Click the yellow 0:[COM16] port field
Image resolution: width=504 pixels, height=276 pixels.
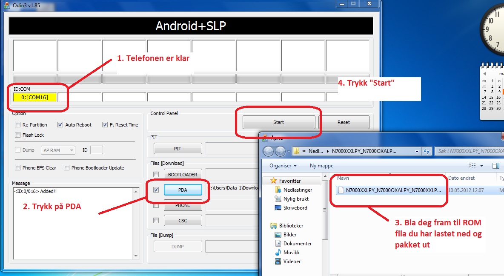[35, 97]
